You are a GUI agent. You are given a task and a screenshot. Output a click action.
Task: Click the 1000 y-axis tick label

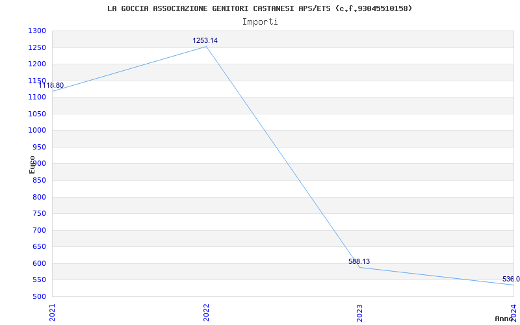coord(37,131)
